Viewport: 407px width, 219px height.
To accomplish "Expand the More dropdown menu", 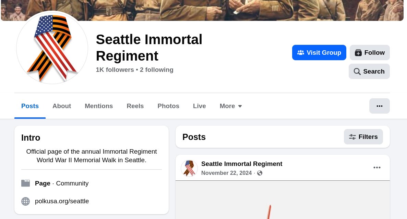I will click(x=230, y=106).
